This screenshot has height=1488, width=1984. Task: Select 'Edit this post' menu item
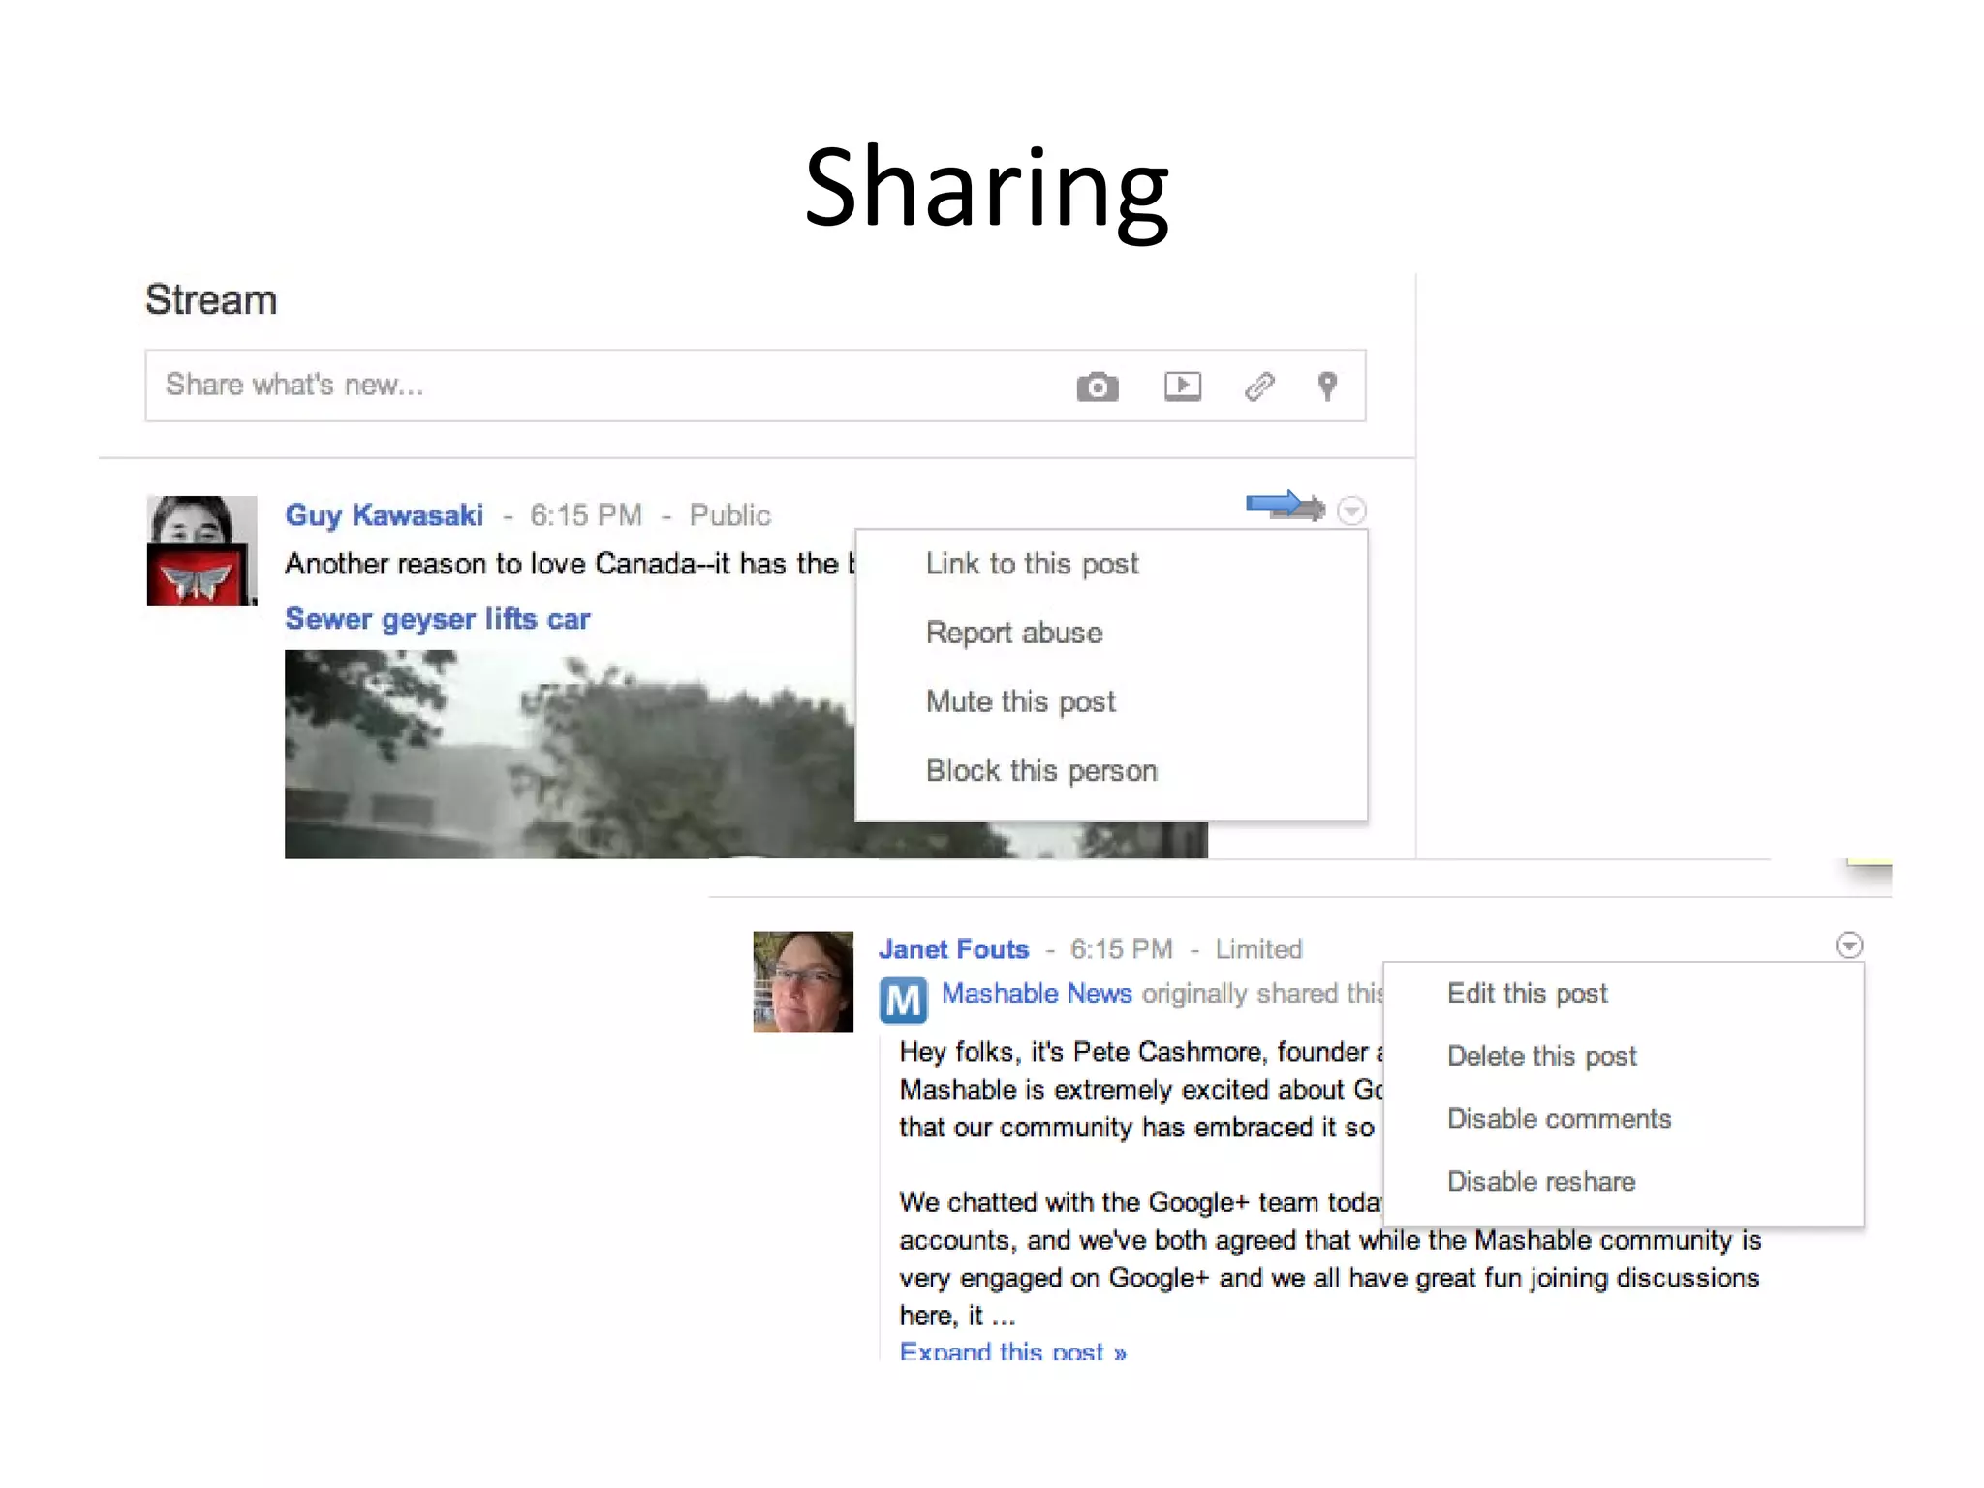point(1527,993)
